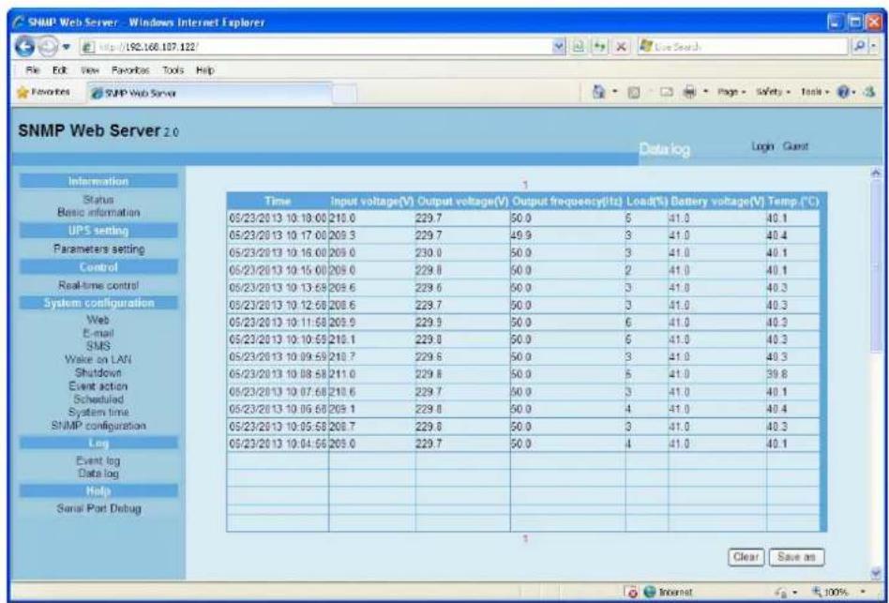View the Event log
Screen dimensions: 889x603
pyautogui.click(x=98, y=460)
